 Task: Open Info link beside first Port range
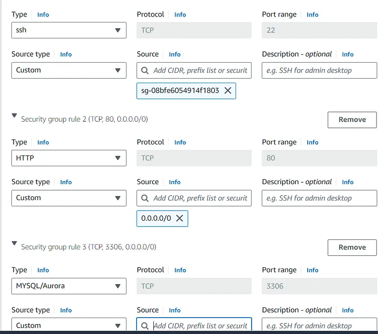(312, 15)
